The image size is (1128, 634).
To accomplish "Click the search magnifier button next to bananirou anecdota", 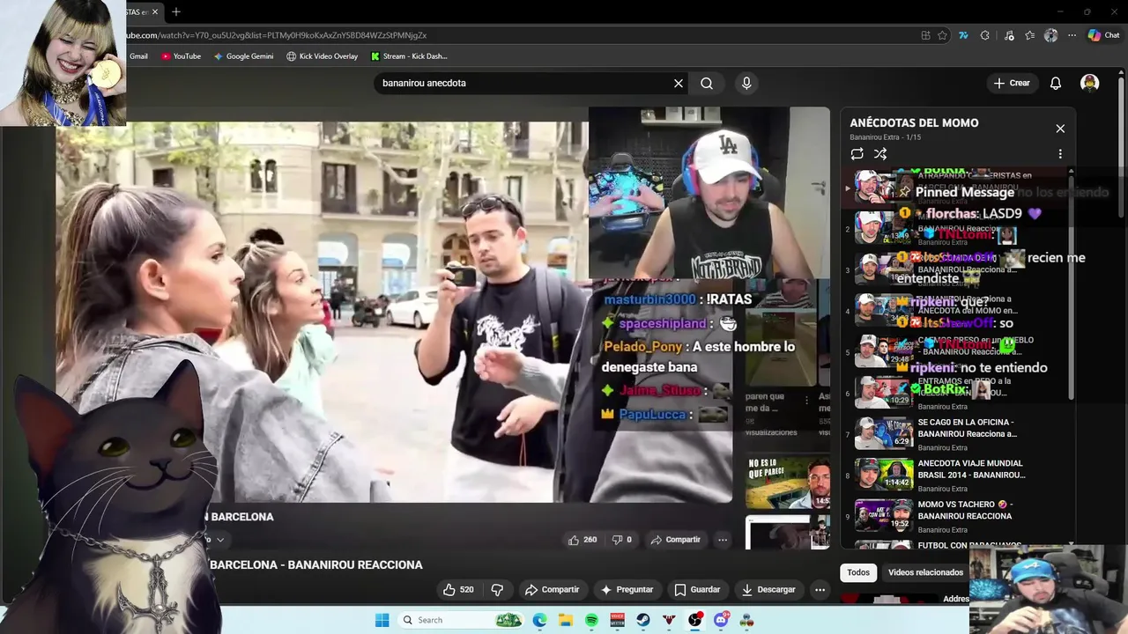I will (707, 83).
